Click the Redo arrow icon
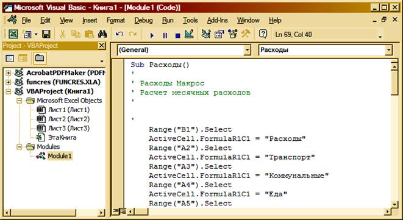 pyautogui.click(x=133, y=34)
